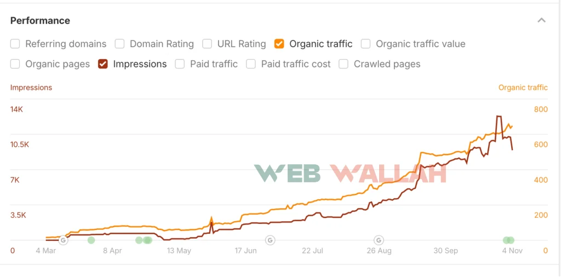Enable the Referring domains checkbox

pos(15,44)
